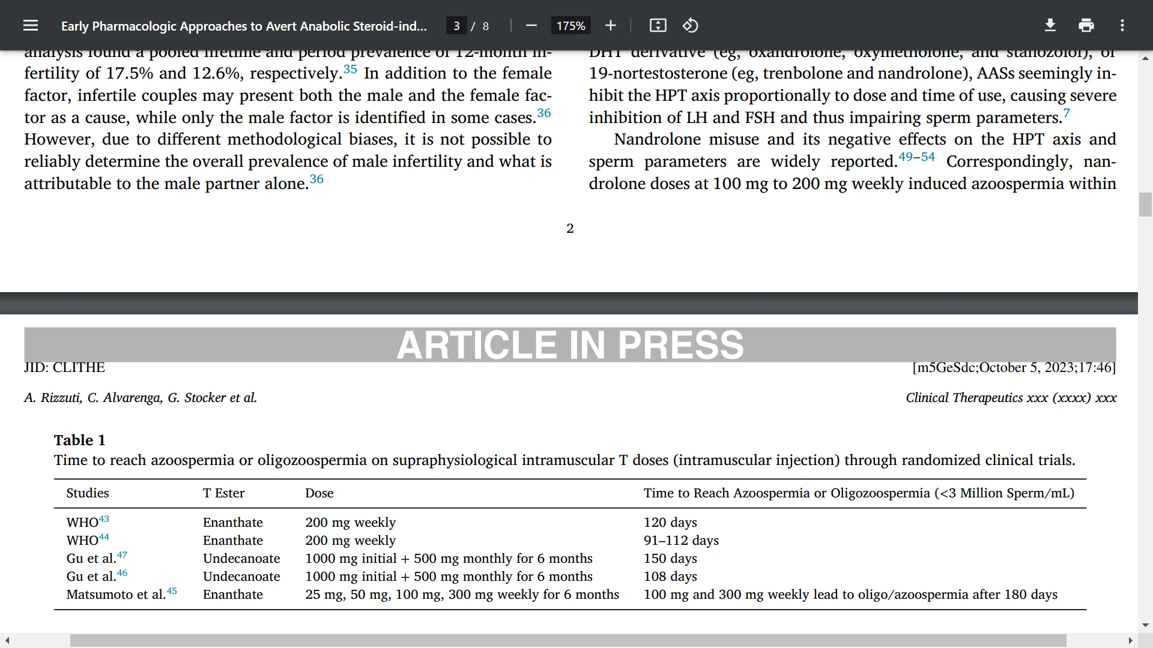This screenshot has width=1153, height=648.
Task: Click the document title in toolbar
Action: (x=244, y=26)
